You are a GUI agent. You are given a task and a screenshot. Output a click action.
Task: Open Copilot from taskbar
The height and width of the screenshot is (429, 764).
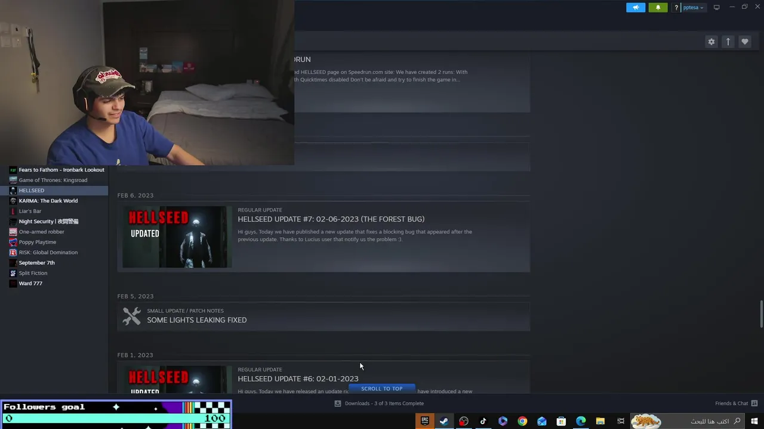(x=503, y=421)
